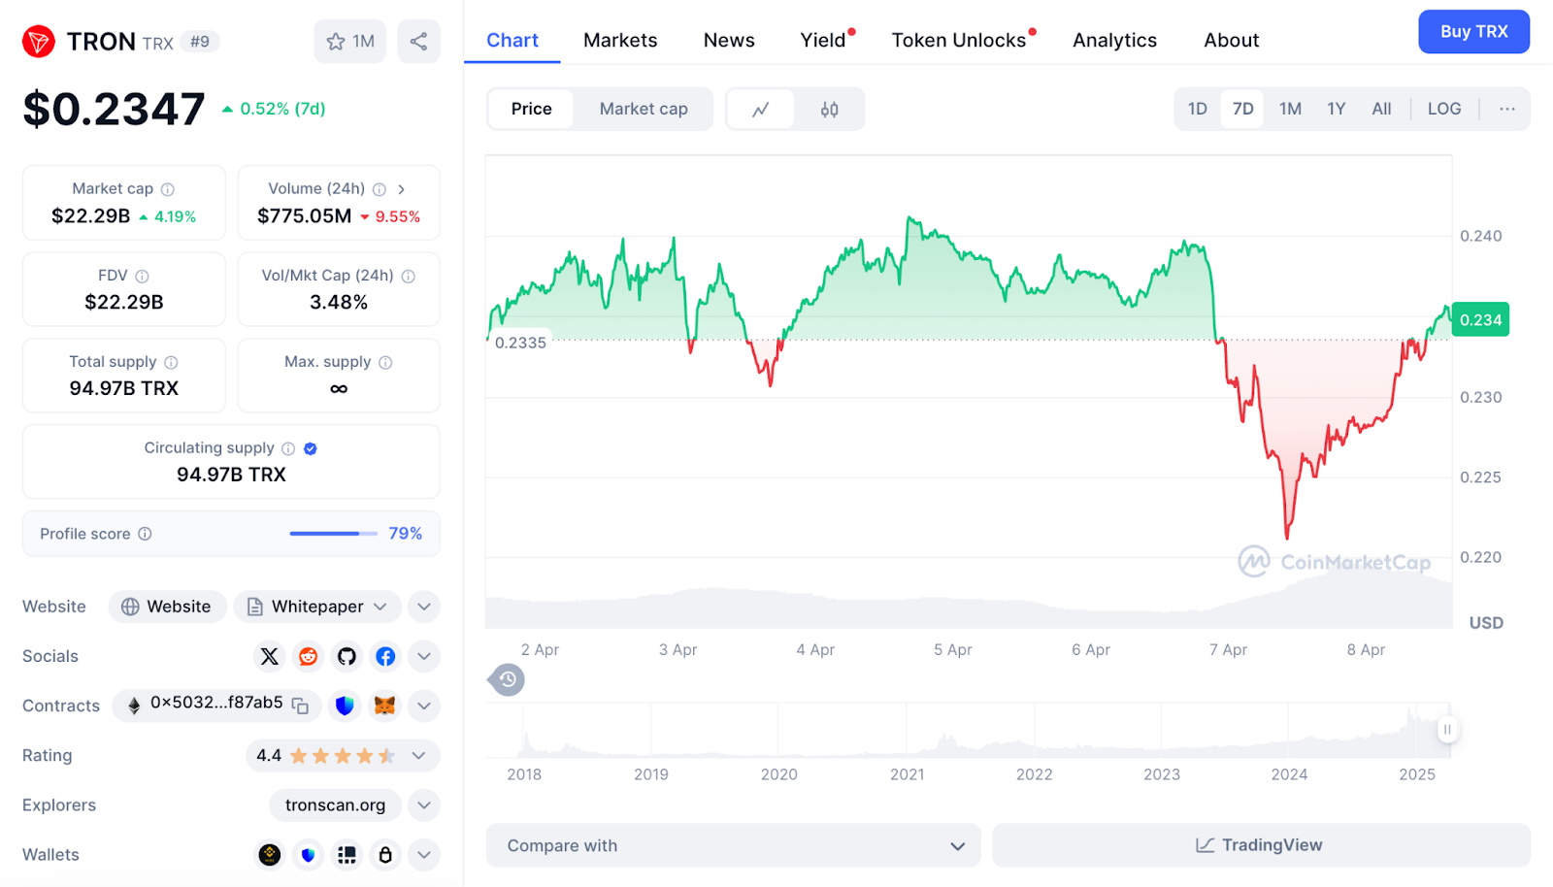This screenshot has width=1553, height=887.
Task: Open Vol/Mkt Cap (24h) info icon
Action: click(409, 277)
